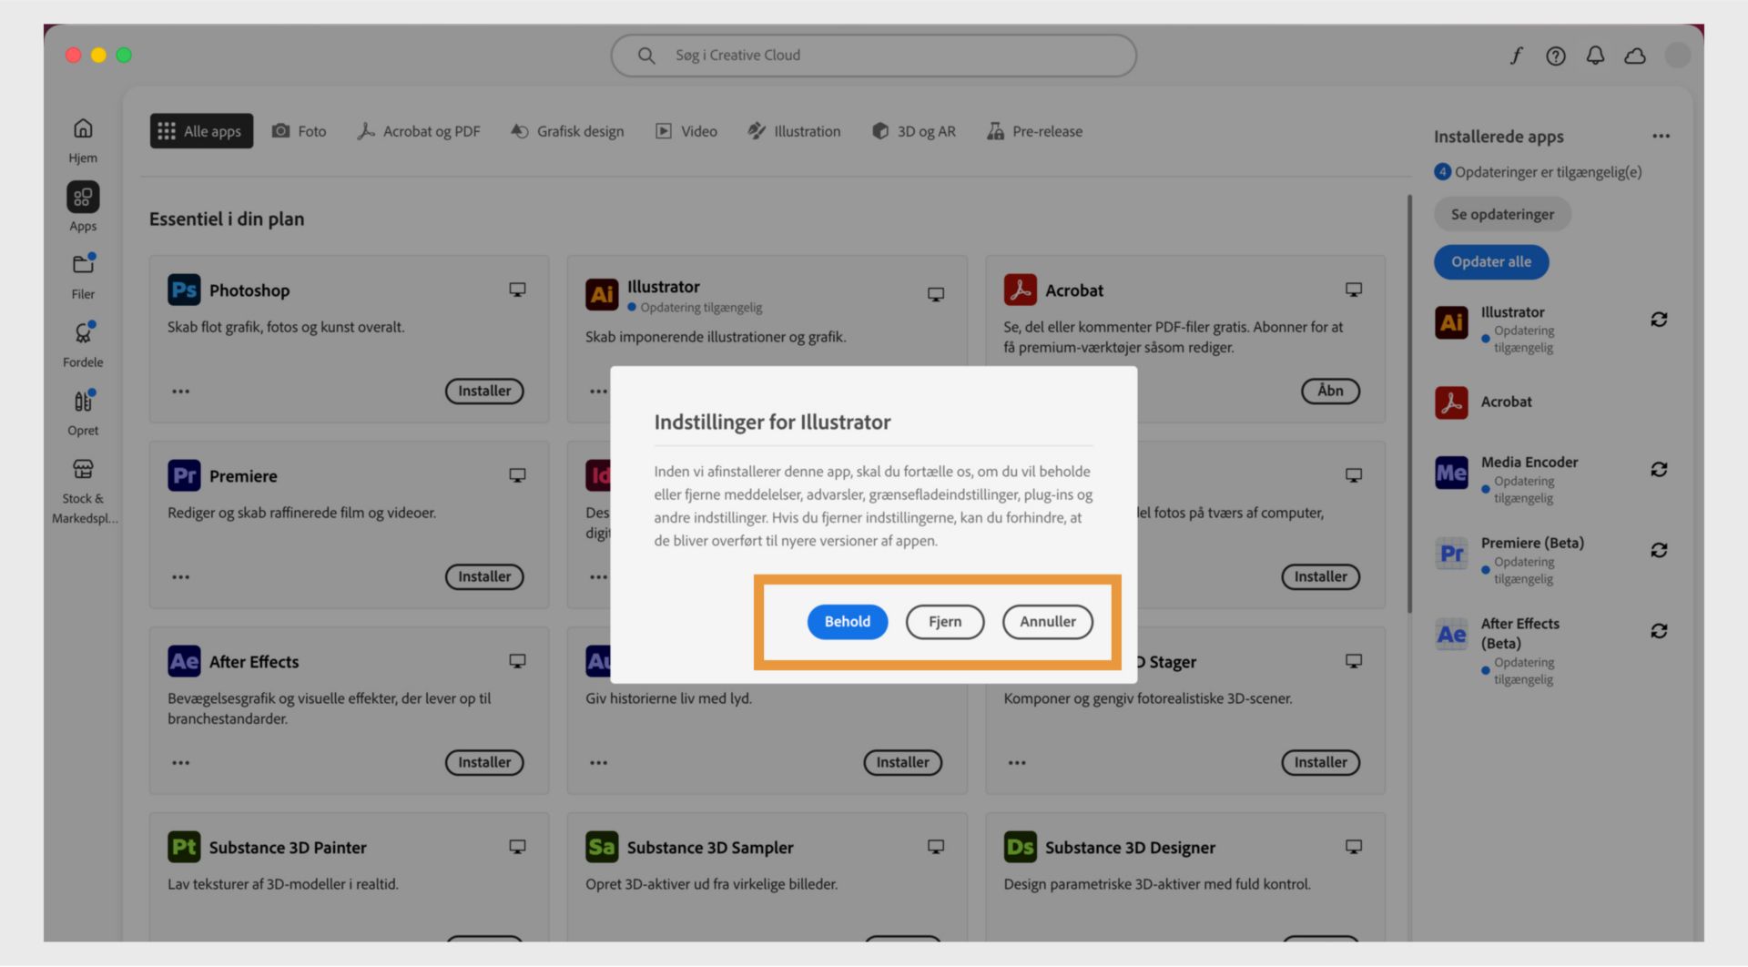
Task: Switch to the Illustration category
Action: pyautogui.click(x=794, y=131)
